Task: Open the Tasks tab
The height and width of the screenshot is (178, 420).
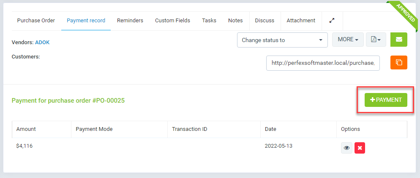Action: pos(209,20)
